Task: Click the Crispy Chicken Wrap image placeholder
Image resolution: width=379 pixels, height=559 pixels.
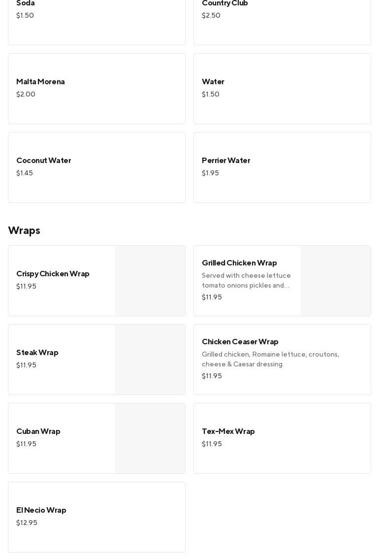Action: tap(150, 281)
